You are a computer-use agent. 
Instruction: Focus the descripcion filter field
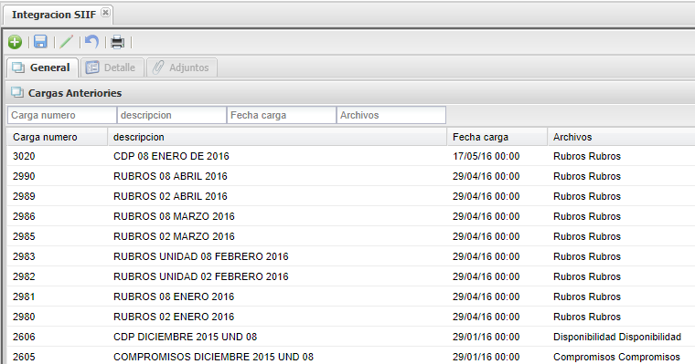[172, 115]
